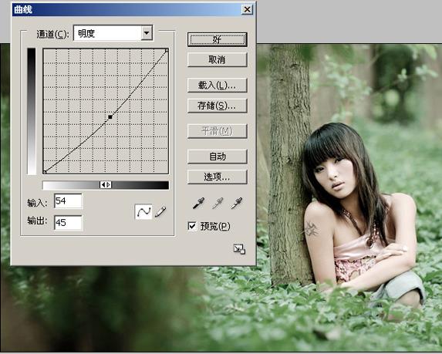Toggle the gradient direction arrows under the graph
Screen dimensions: 442x354
tap(106, 185)
